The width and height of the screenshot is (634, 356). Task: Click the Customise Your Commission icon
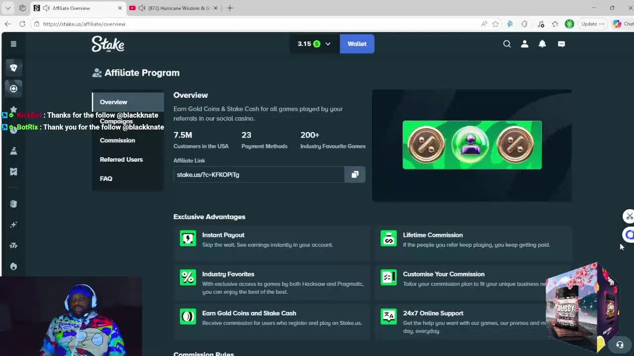pyautogui.click(x=388, y=277)
